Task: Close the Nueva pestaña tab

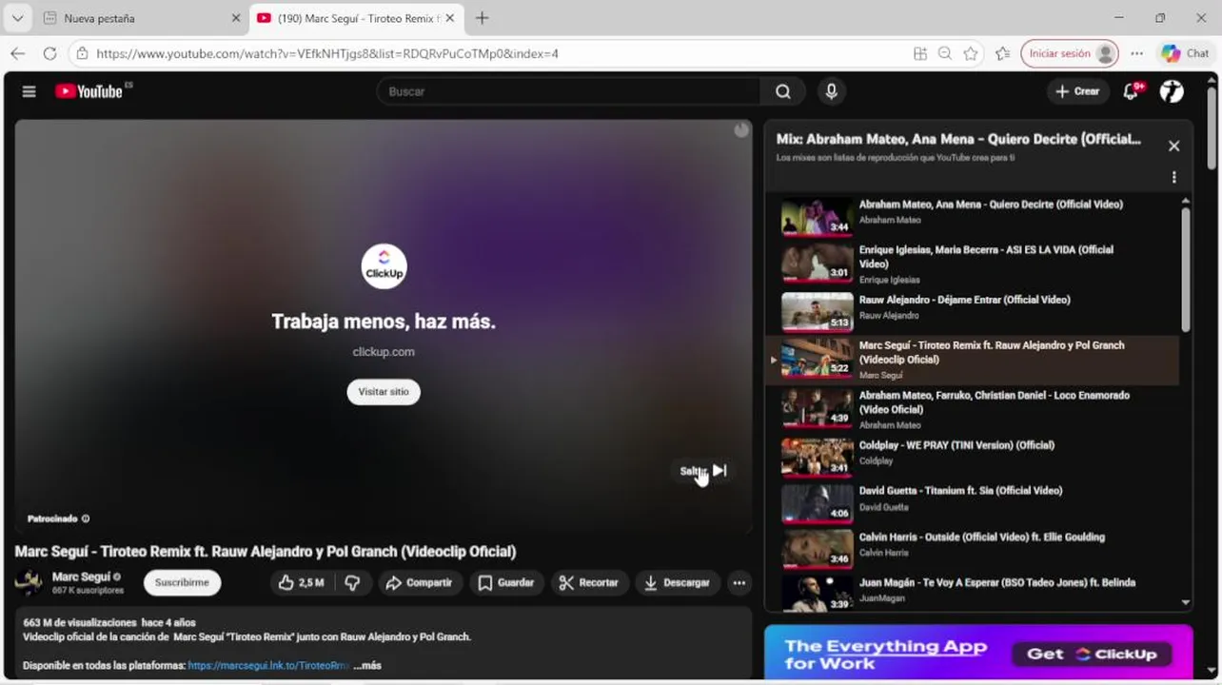Action: 235,18
